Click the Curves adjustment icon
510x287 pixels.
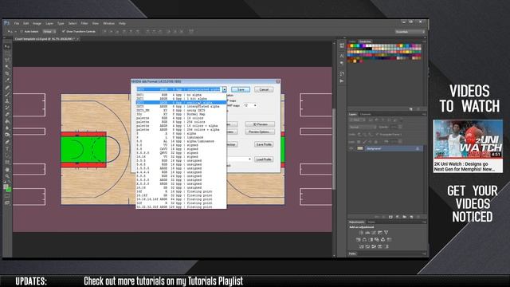(x=374, y=233)
